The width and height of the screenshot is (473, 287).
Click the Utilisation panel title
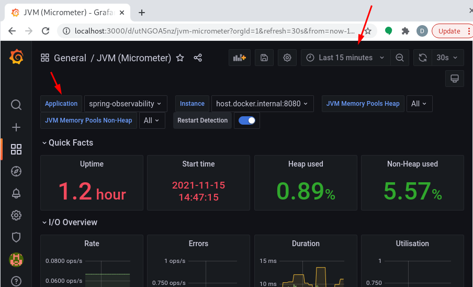pos(412,244)
